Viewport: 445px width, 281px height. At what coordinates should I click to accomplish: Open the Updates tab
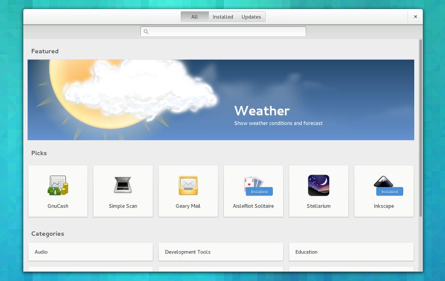pos(251,17)
